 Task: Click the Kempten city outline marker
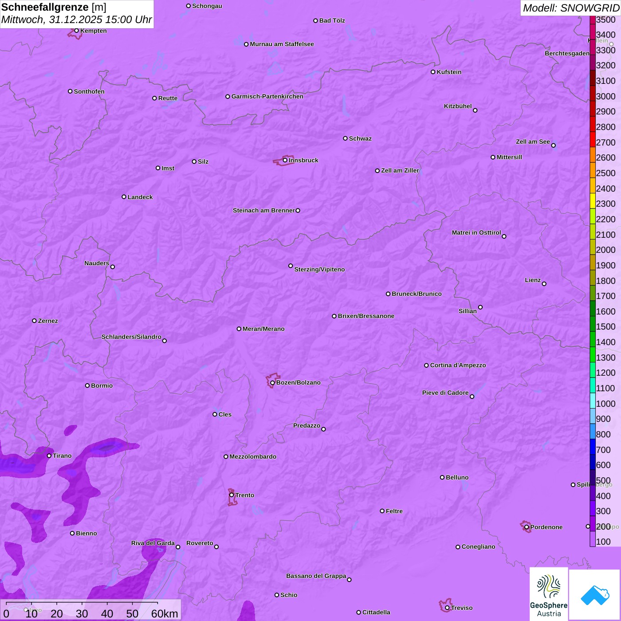[75, 33]
